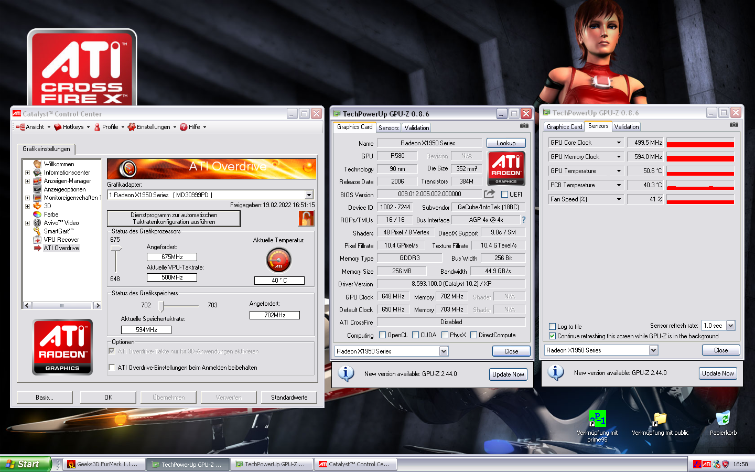
Task: Check ATI Overdrive-Einstellungen beim Anmelden beibehalten
Action: coord(113,368)
